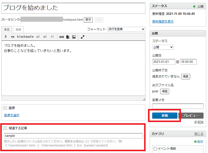Click the 画像を選択 link
Screen dimensions: 208x153
12,115
